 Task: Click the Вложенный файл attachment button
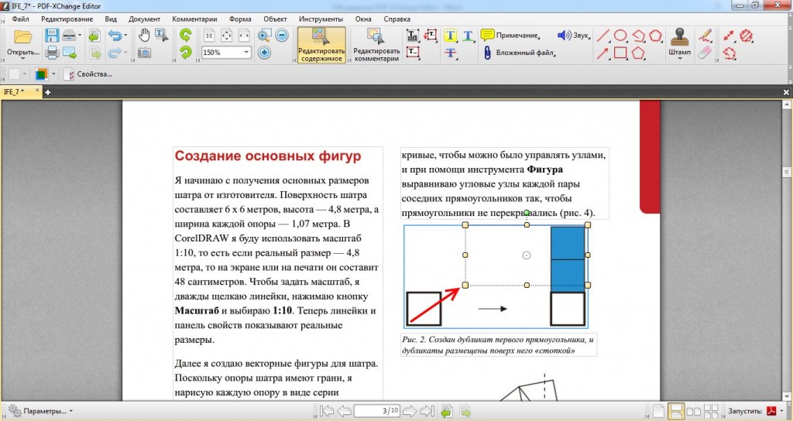pyautogui.click(x=518, y=53)
